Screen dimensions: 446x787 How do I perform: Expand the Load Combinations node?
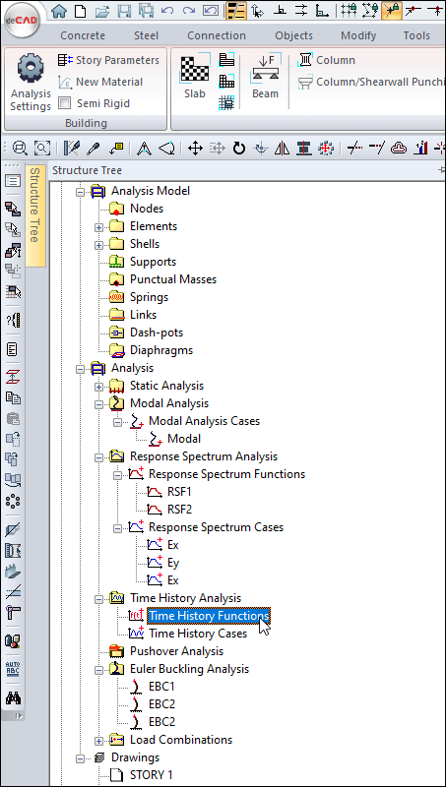[98, 741]
